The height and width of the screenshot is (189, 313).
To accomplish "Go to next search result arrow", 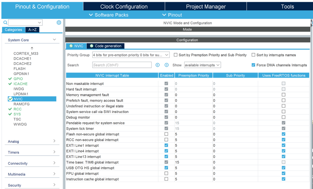I will click(x=167, y=65).
